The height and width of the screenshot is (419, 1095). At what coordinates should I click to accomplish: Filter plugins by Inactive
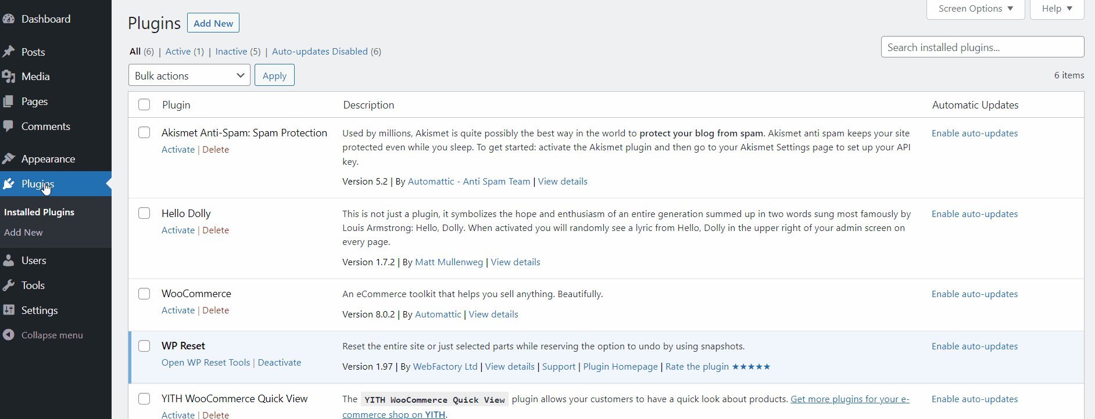(x=231, y=52)
